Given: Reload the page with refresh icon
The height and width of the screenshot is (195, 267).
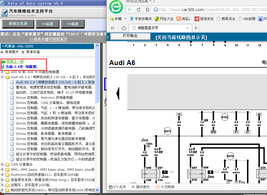Looking at the screenshot, I should tap(139, 9).
